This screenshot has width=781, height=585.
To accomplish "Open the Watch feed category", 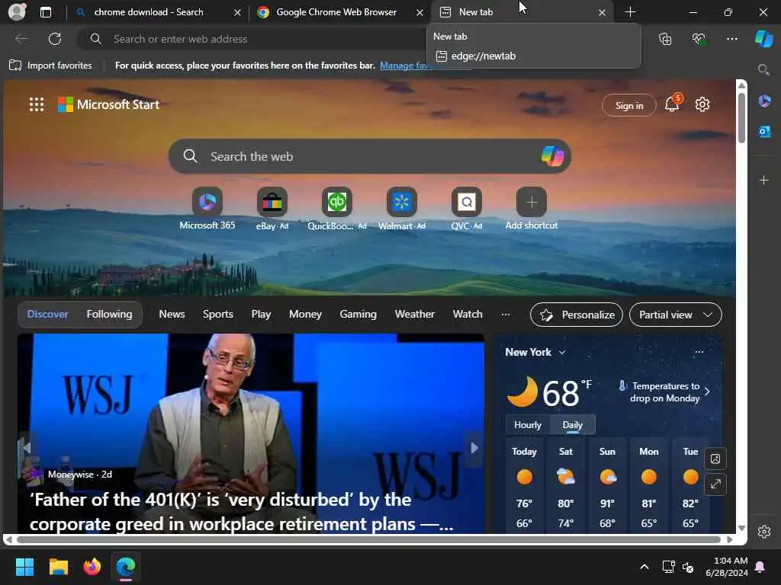I will pos(468,315).
